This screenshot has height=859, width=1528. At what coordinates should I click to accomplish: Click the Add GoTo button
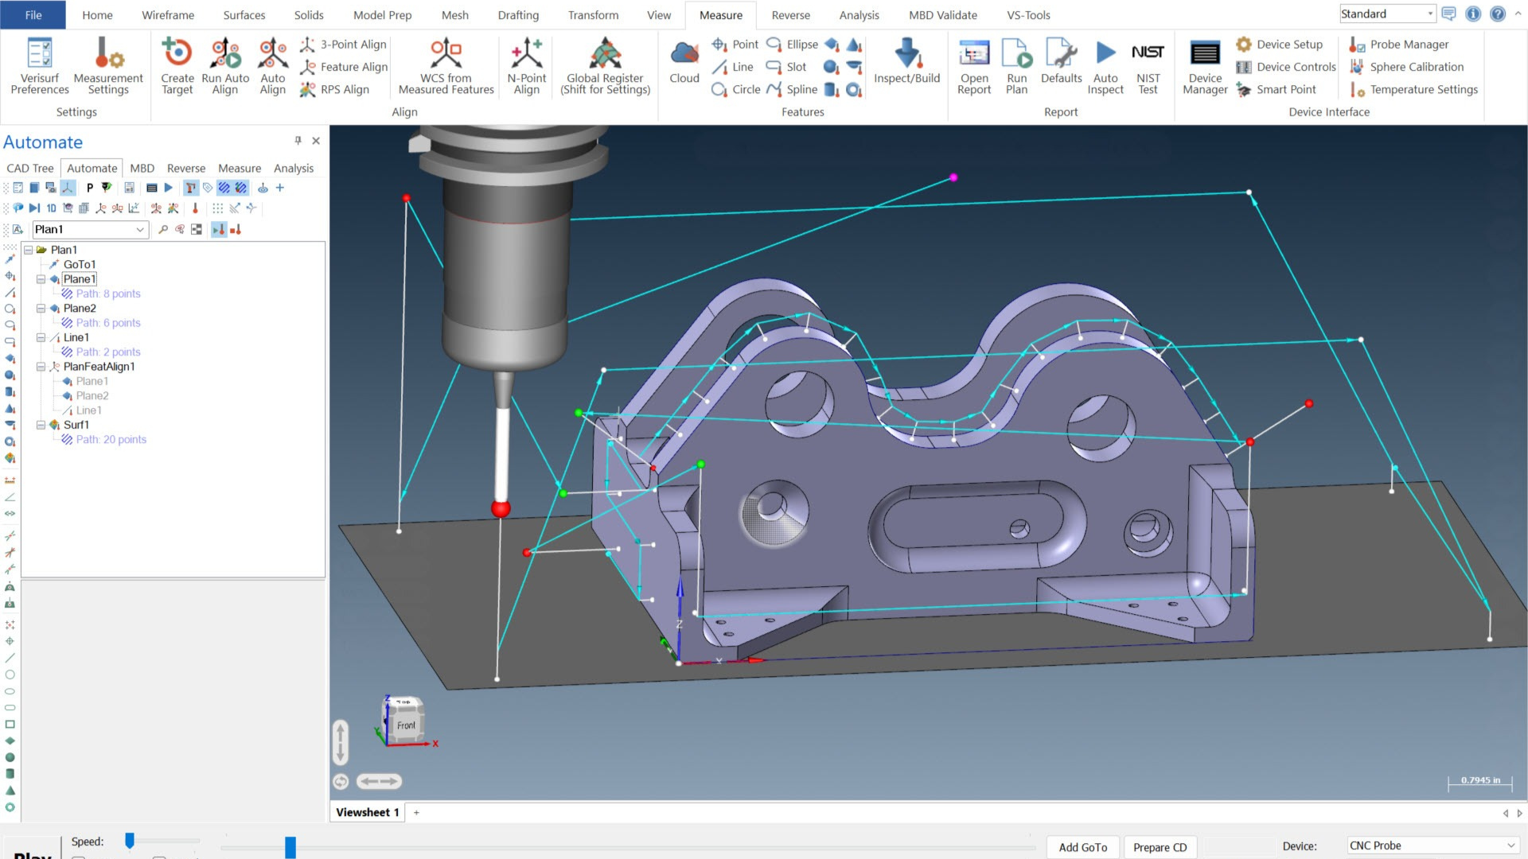[x=1082, y=847]
